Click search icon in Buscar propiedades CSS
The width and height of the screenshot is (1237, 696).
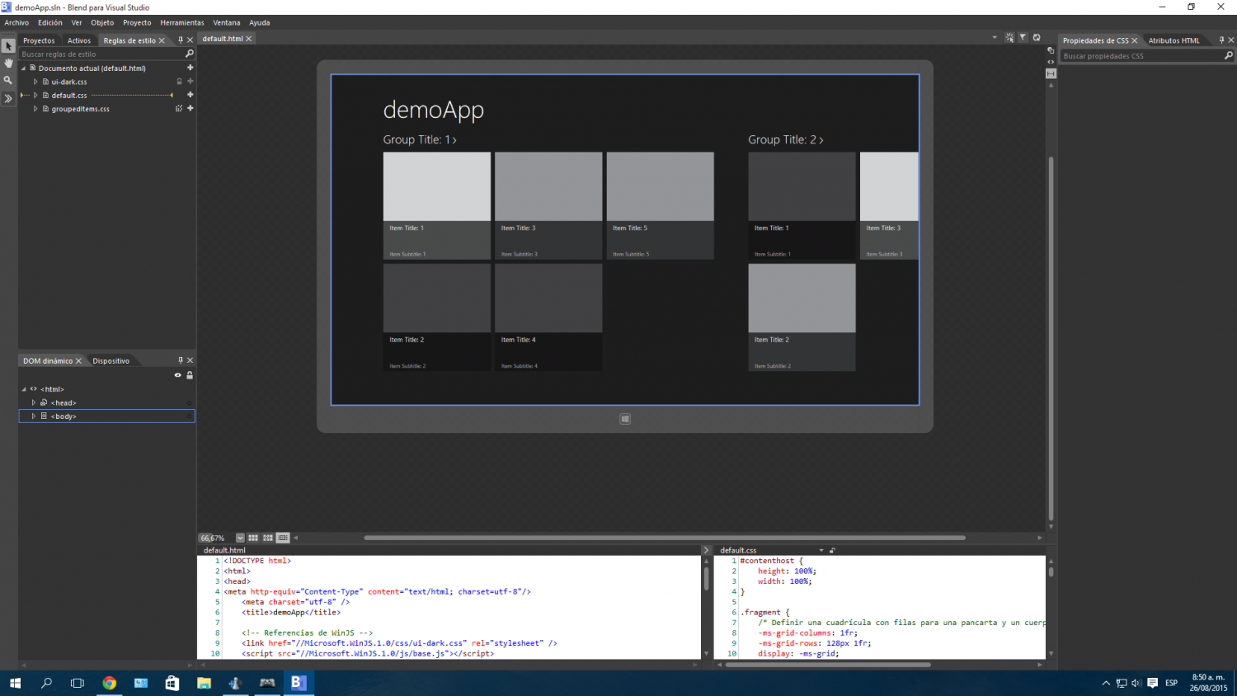(x=1229, y=56)
